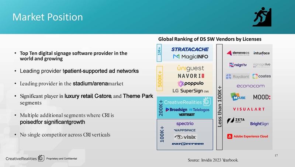Click the Broadsign logo
Image resolution: width=295 pixels, height=167 pixels.
click(176, 109)
